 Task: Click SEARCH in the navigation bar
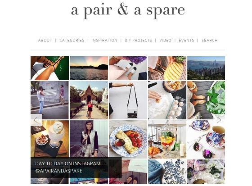tap(209, 40)
